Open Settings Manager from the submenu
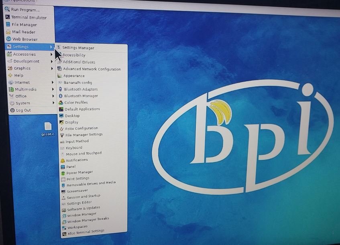The width and height of the screenshot is (340, 245). point(92,48)
